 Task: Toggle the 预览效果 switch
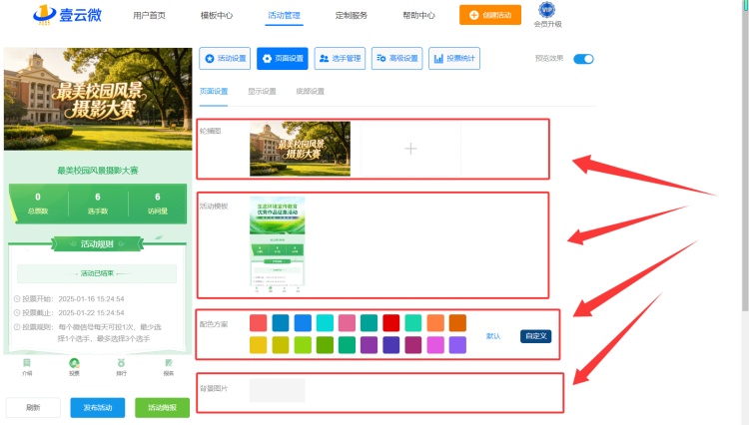pyautogui.click(x=583, y=59)
